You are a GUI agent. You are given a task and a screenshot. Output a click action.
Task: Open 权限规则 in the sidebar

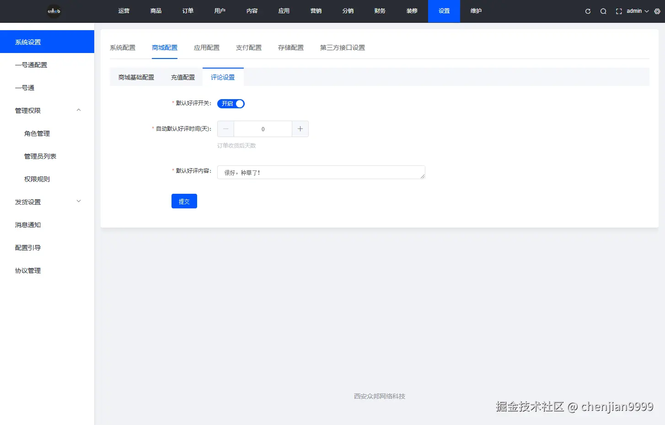[47, 179]
